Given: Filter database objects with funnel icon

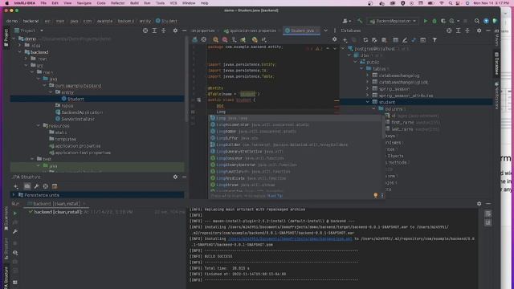Looking at the screenshot, I should pyautogui.click(x=434, y=40).
